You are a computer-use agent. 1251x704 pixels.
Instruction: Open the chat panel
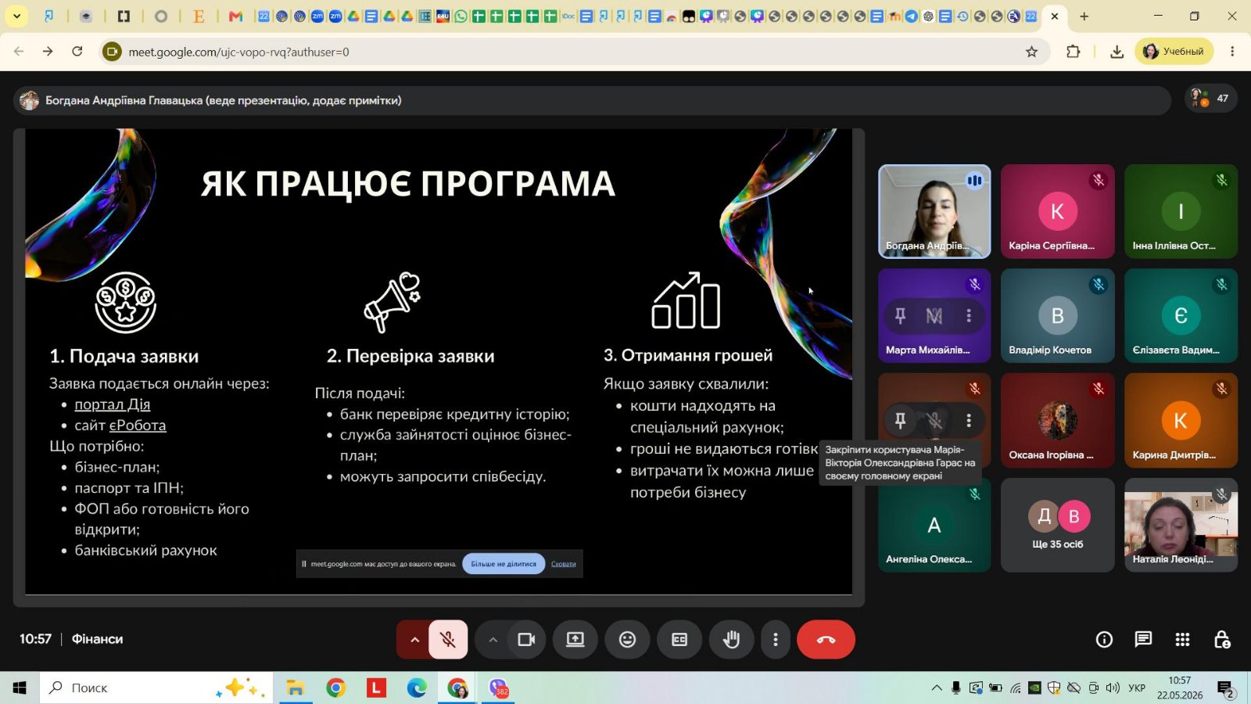pyautogui.click(x=1143, y=640)
